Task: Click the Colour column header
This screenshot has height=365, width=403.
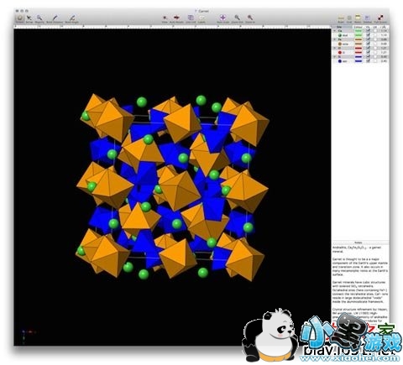Action: [x=359, y=27]
